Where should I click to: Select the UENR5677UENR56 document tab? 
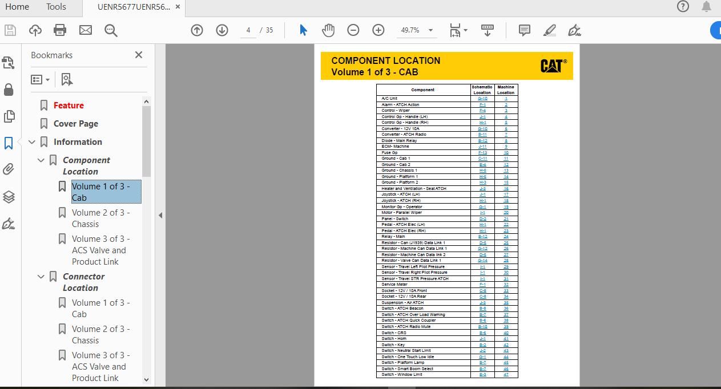click(x=134, y=7)
